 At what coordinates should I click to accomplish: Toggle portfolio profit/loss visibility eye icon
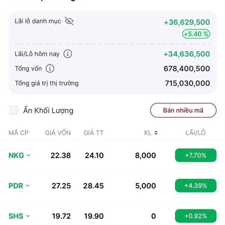tap(69, 21)
